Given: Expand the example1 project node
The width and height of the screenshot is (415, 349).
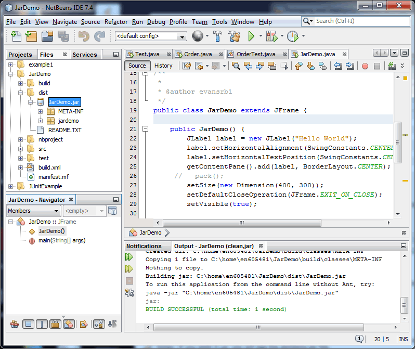Looking at the screenshot, I should pyautogui.click(x=10, y=64).
